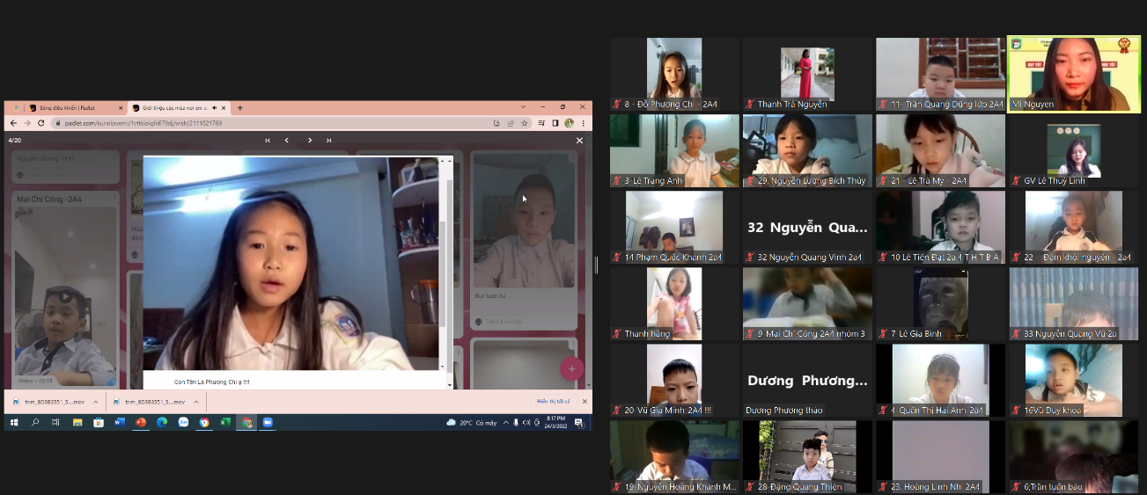Go to the previous Padlet post
This screenshot has height=495, width=1147.
click(x=286, y=141)
